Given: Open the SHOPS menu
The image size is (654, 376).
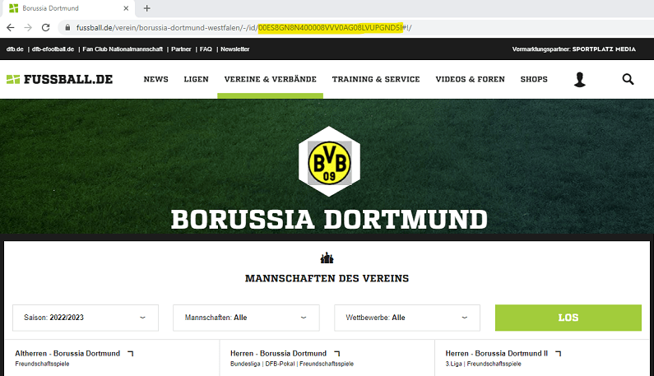Looking at the screenshot, I should (534, 79).
